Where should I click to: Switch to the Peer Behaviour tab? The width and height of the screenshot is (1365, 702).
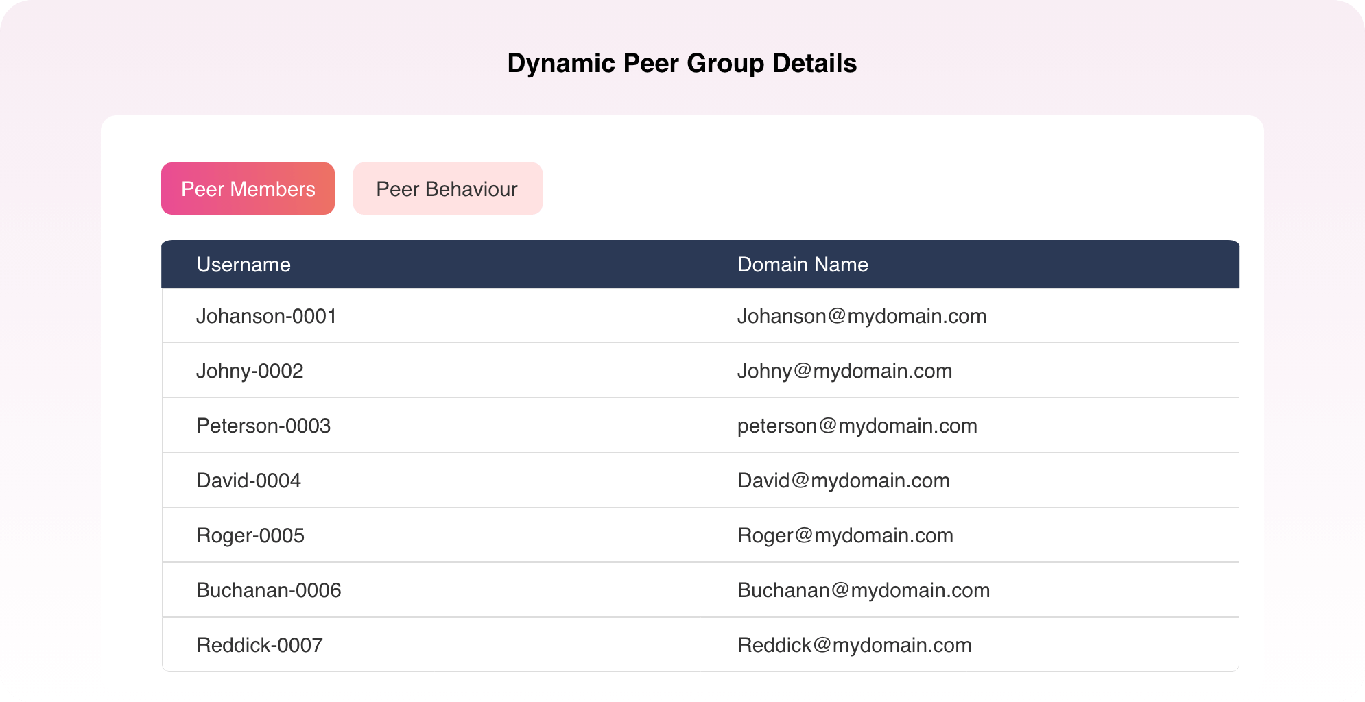[447, 189]
